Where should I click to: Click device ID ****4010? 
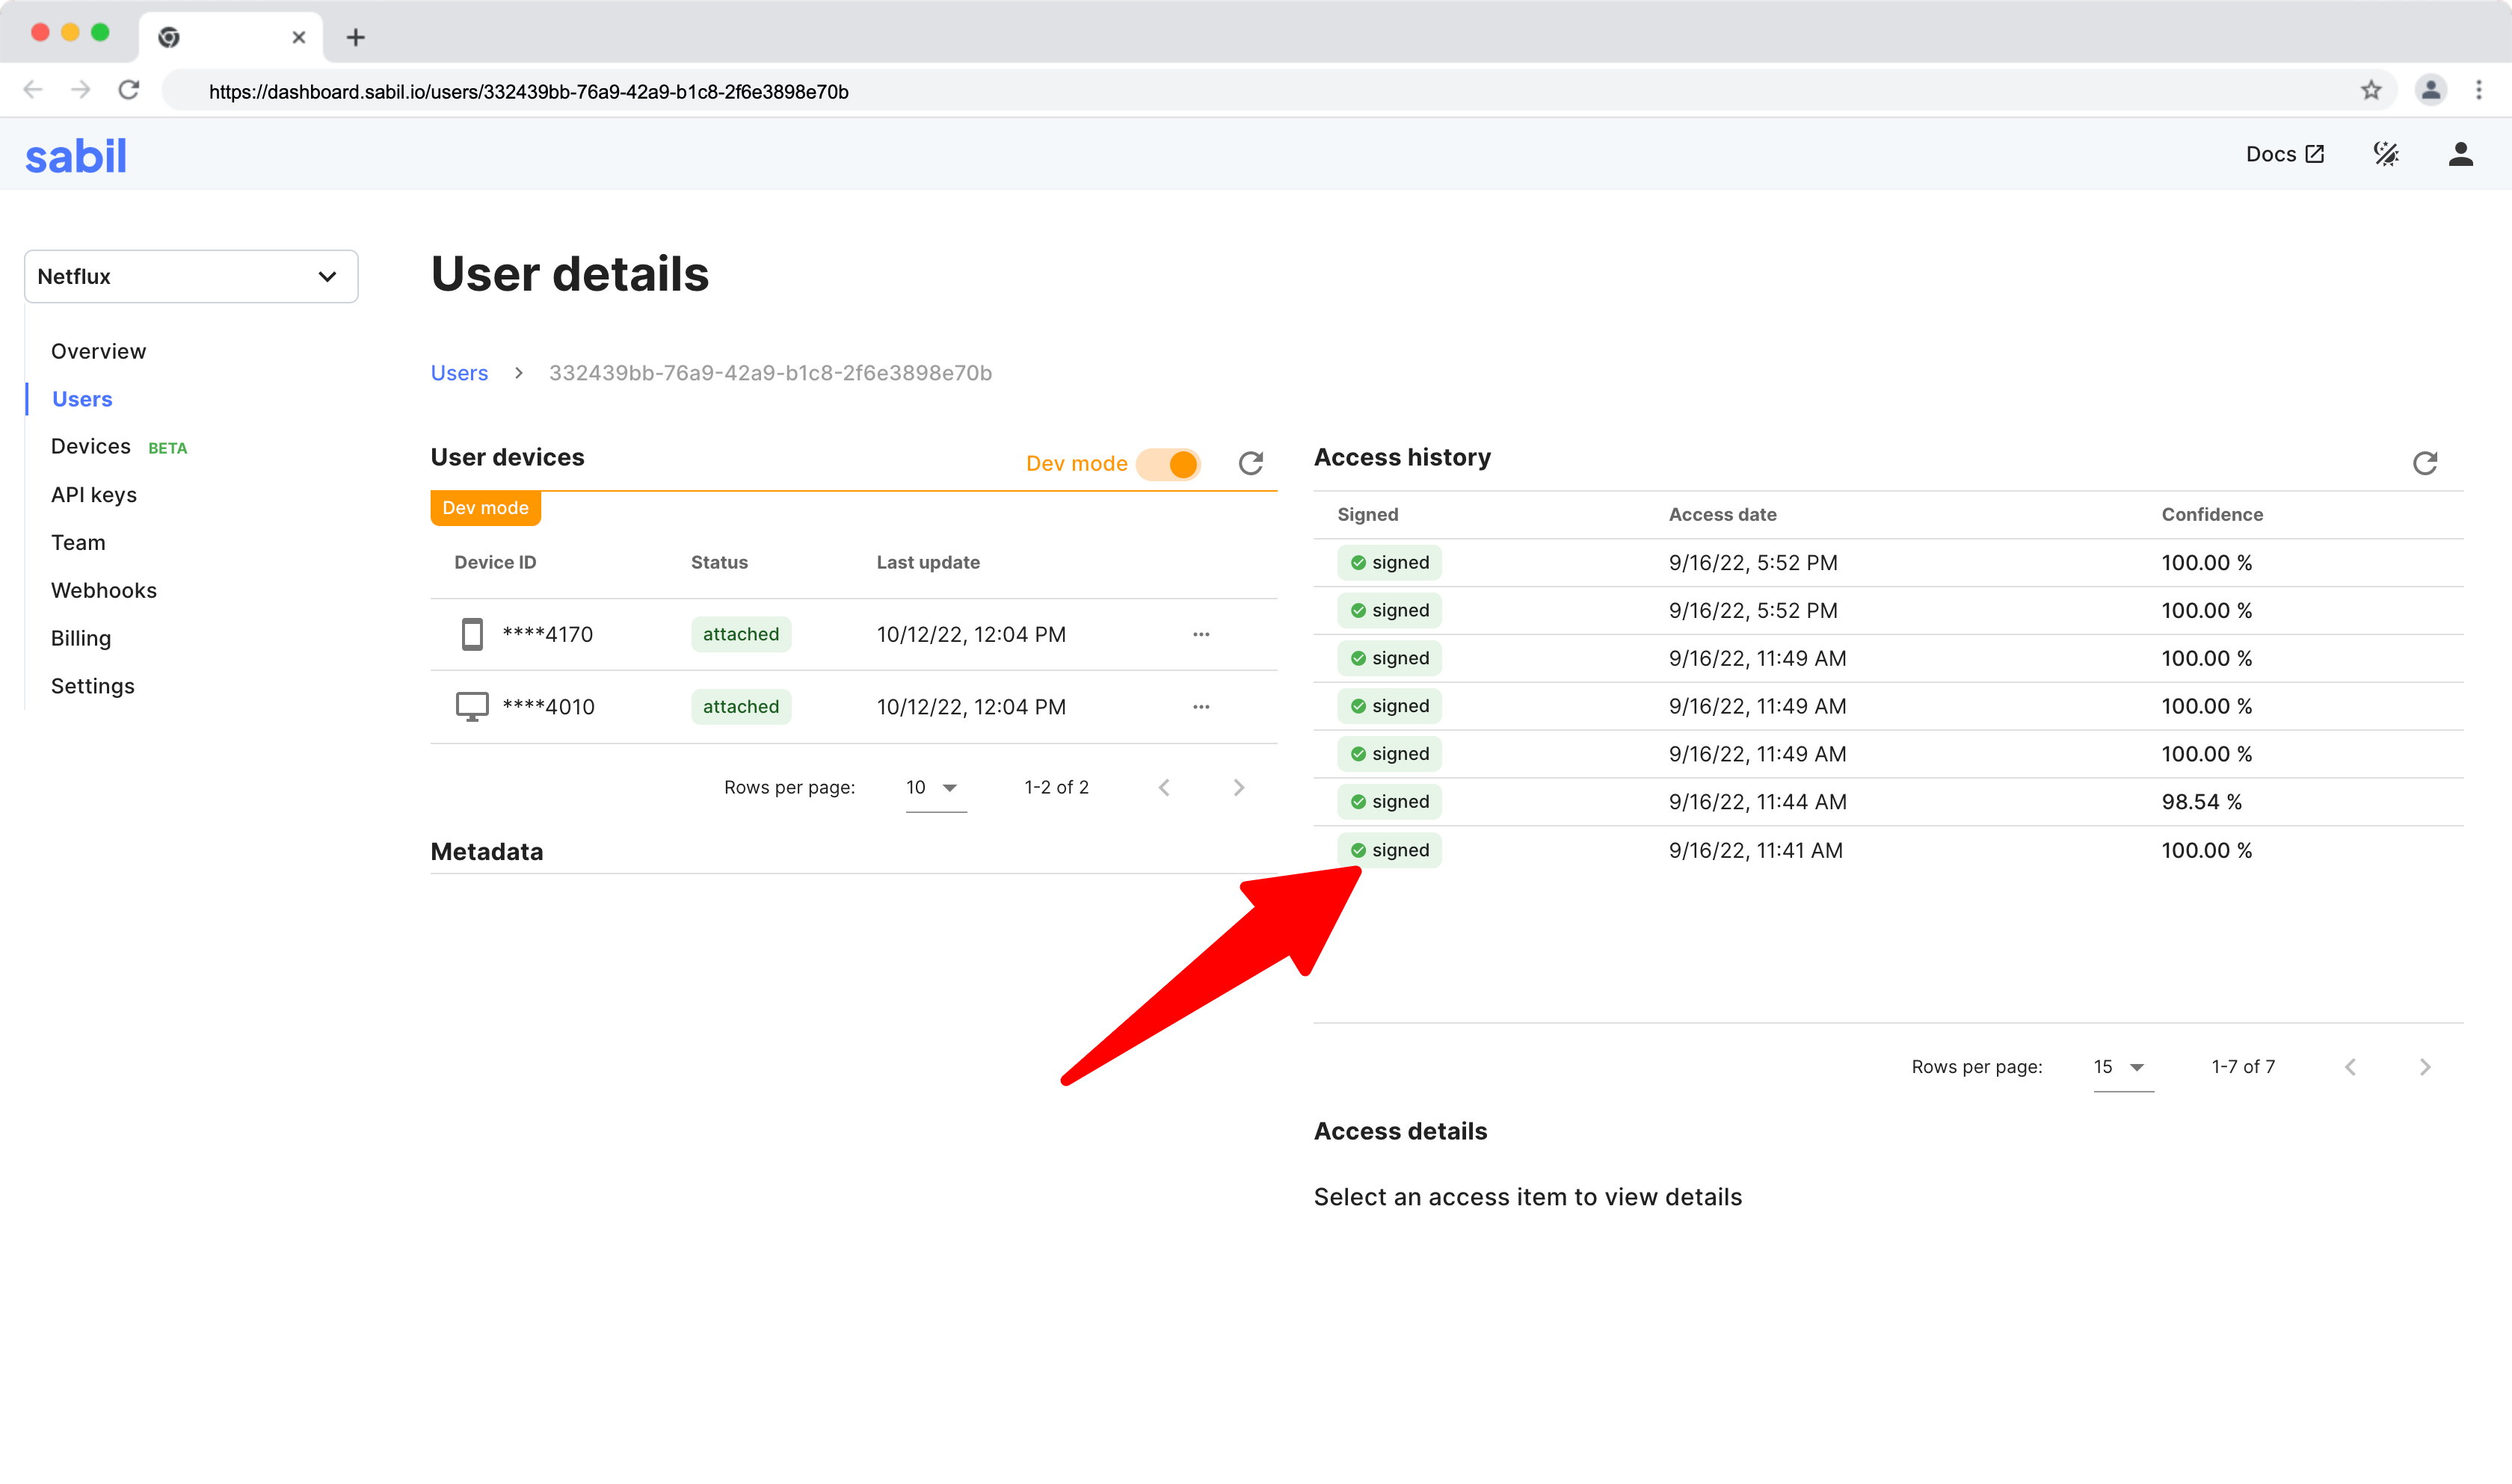(548, 707)
